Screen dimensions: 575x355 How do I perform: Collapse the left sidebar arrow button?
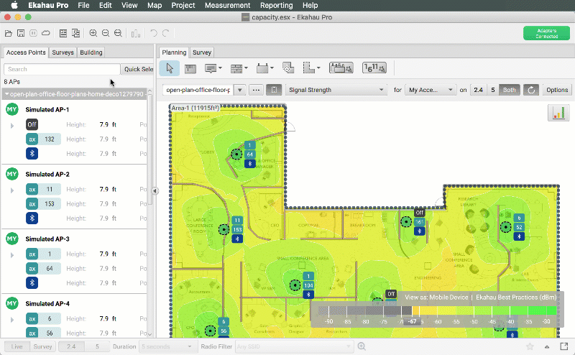point(155,190)
